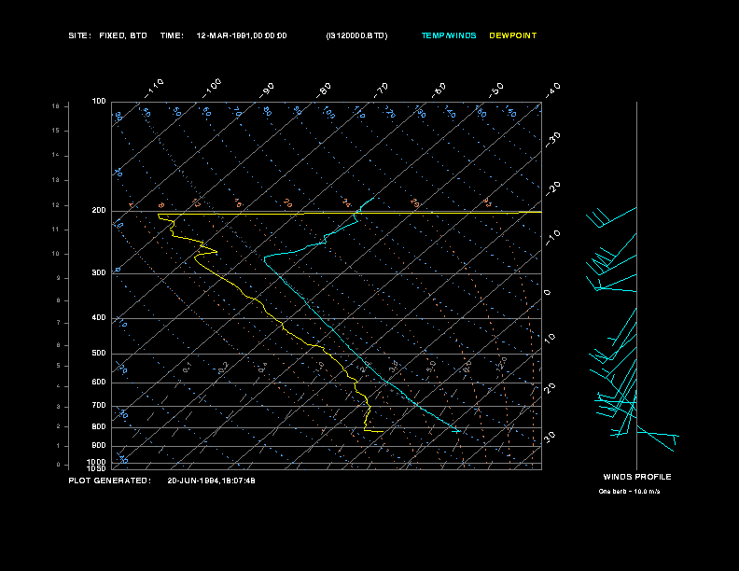Click the 300 pressure level label
This screenshot has height=571, width=739.
99,272
